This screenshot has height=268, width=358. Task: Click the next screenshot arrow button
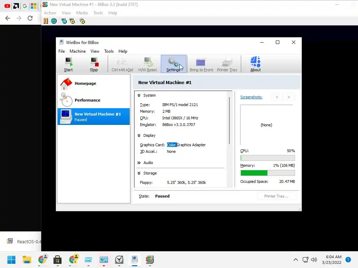pyautogui.click(x=288, y=97)
